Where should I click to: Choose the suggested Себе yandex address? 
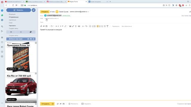click(52, 18)
